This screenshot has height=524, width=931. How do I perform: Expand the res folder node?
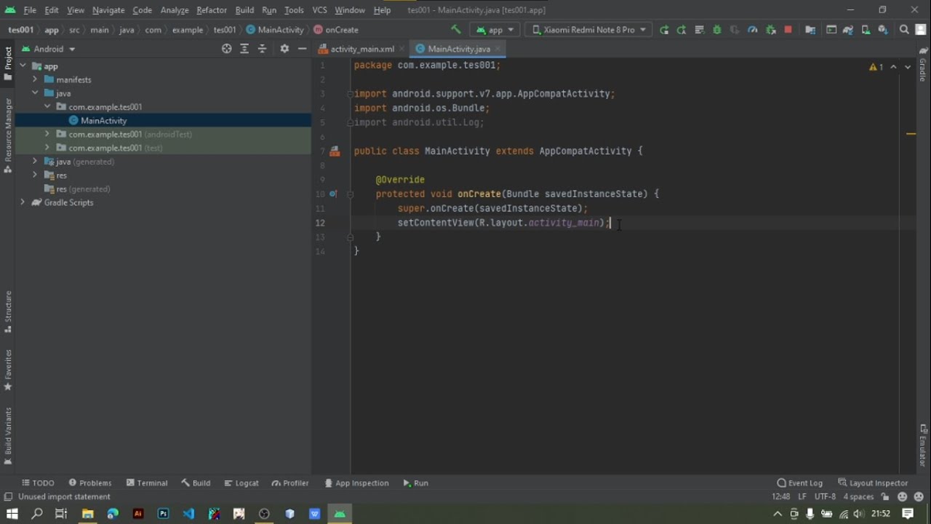(34, 175)
